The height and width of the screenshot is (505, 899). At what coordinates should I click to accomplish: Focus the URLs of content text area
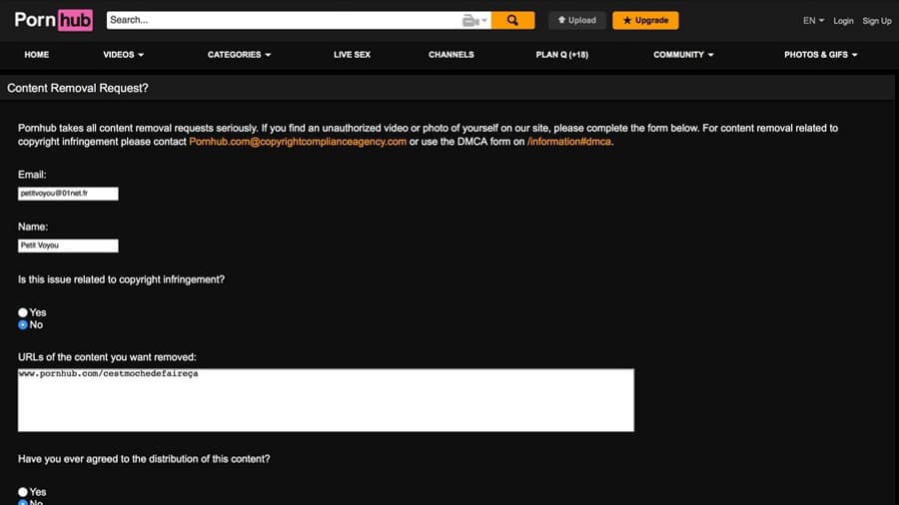click(326, 400)
